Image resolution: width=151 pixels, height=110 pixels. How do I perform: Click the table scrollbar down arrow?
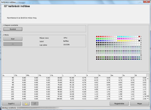pyautogui.click(x=148, y=98)
